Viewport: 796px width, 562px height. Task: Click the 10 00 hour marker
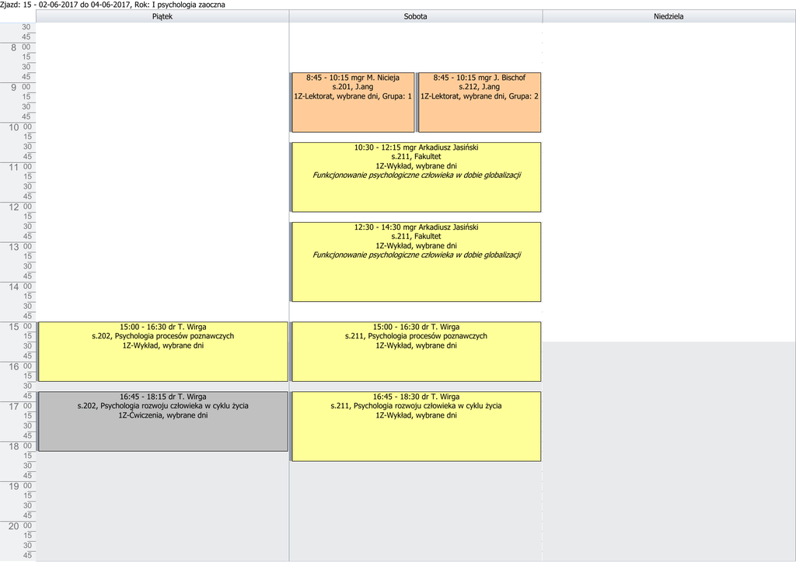coord(18,127)
